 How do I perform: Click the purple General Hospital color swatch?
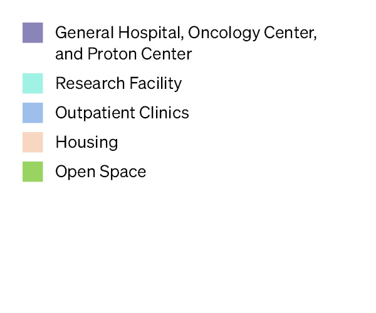(33, 33)
